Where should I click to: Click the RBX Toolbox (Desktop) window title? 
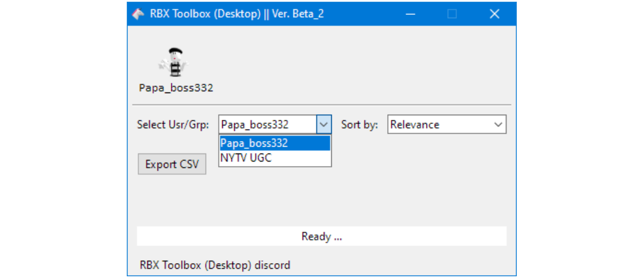[x=204, y=14]
